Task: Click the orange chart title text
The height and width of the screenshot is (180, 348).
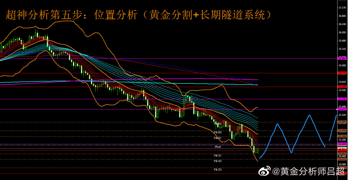Action: tap(138, 15)
